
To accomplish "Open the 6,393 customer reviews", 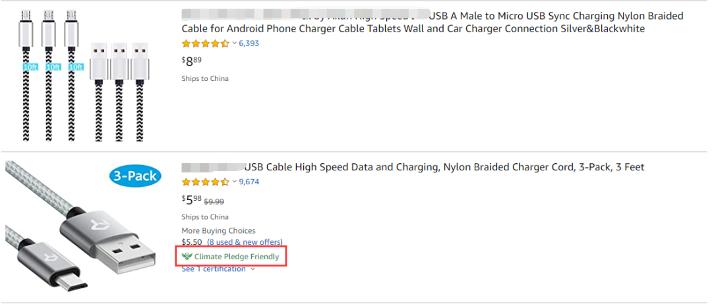I will click(x=249, y=43).
